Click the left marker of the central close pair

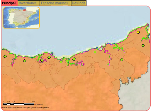(x=61, y=62)
